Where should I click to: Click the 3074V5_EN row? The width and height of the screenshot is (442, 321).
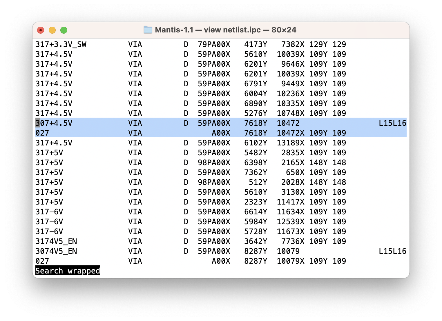(x=57, y=251)
